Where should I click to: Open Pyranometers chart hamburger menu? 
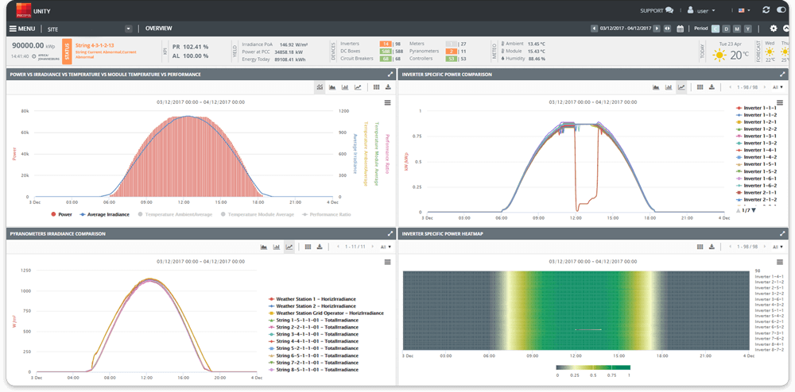tap(387, 262)
